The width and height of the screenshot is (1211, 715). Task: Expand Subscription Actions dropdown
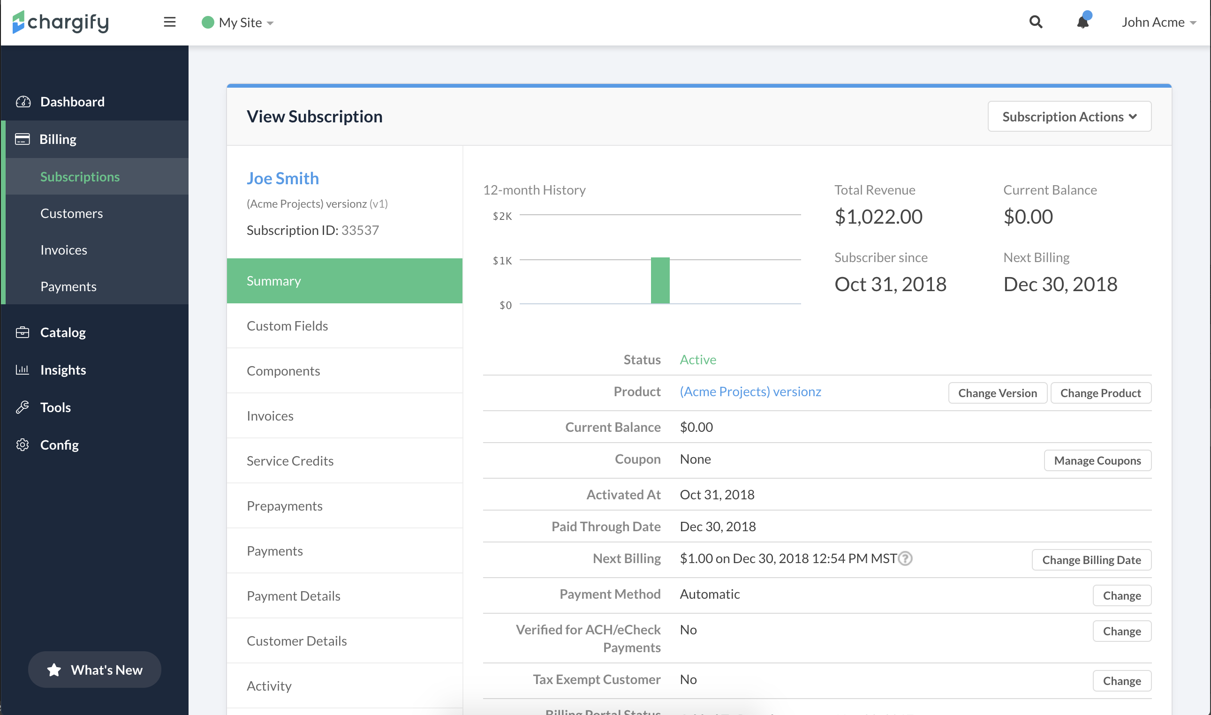[1069, 117]
